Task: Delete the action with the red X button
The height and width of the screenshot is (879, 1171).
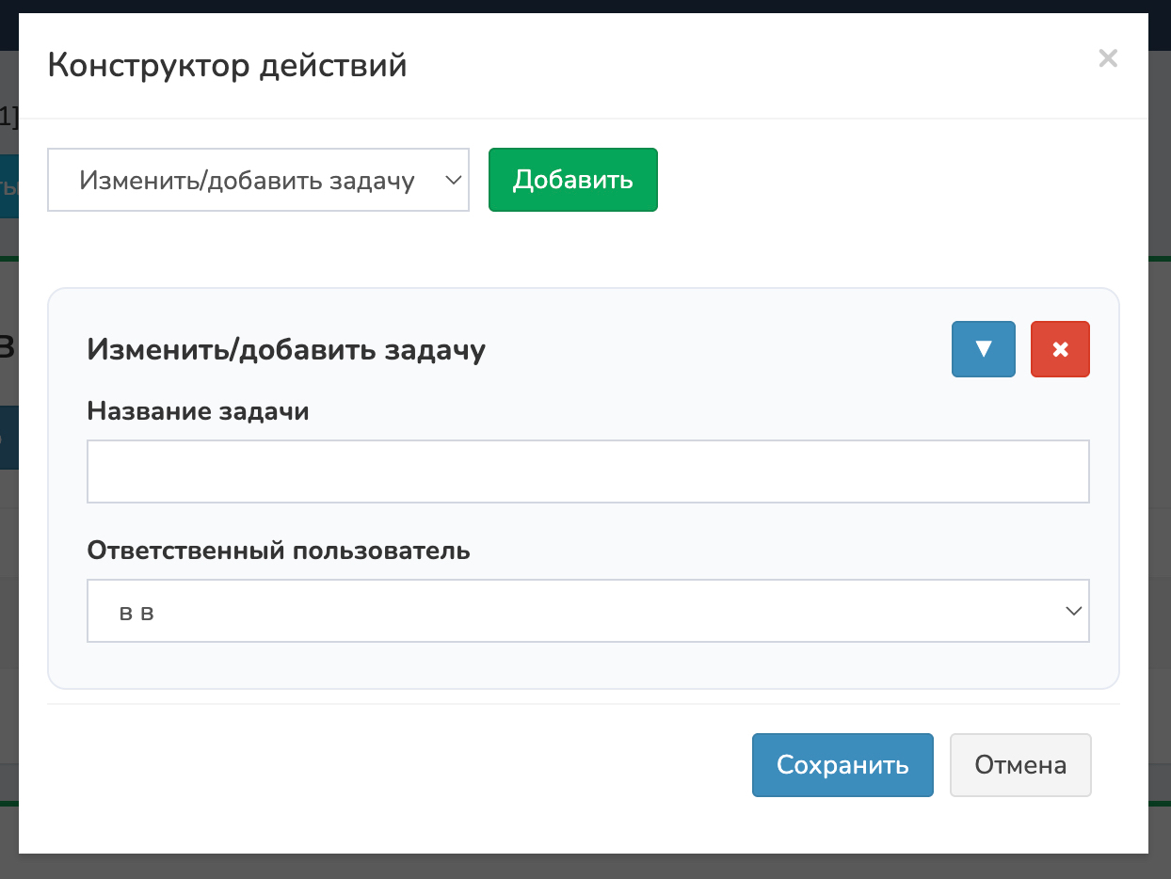Action: coord(1060,349)
